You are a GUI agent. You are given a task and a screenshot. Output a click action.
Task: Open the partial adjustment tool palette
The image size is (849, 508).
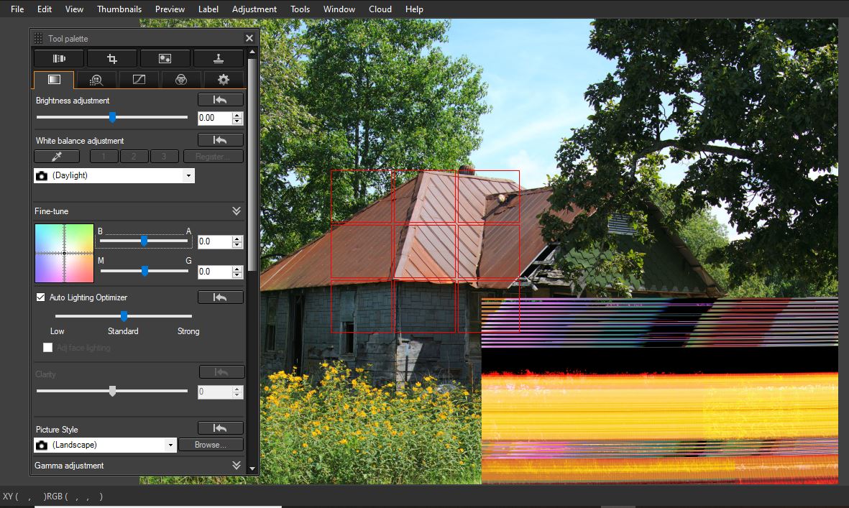[x=165, y=58]
